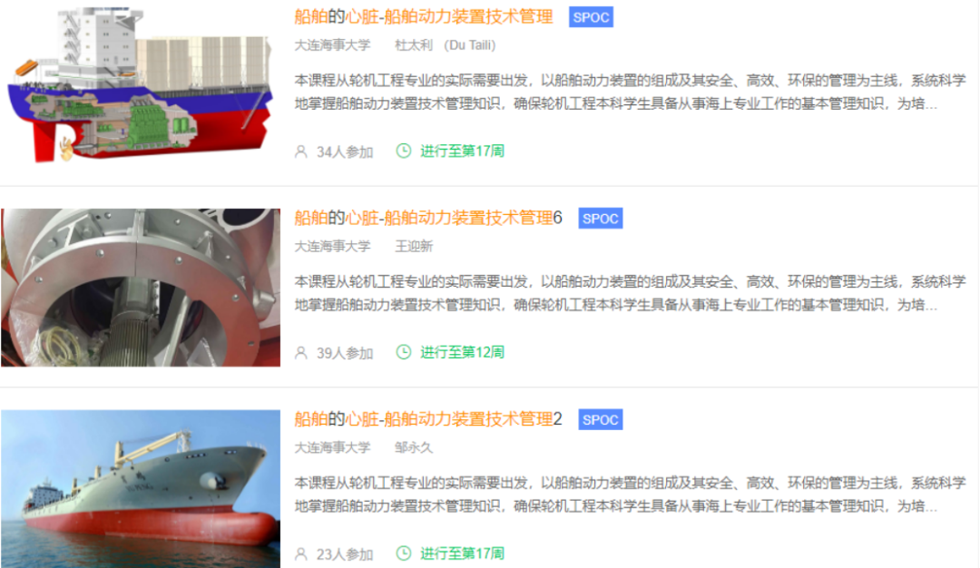
Task: Click the participant icon next to 34人参加
Action: point(301,152)
